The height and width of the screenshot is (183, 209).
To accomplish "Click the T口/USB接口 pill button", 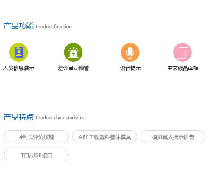I will tap(37, 155).
